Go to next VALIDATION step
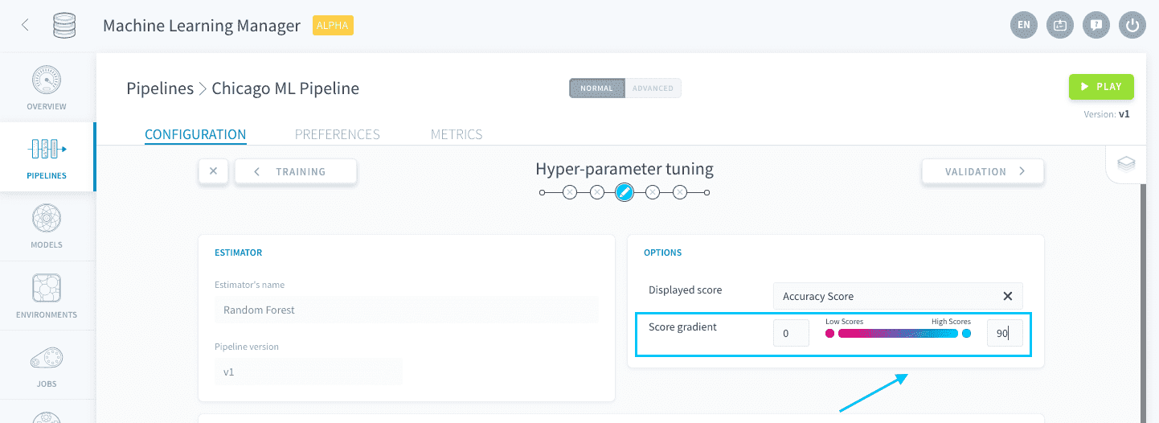 (x=983, y=171)
